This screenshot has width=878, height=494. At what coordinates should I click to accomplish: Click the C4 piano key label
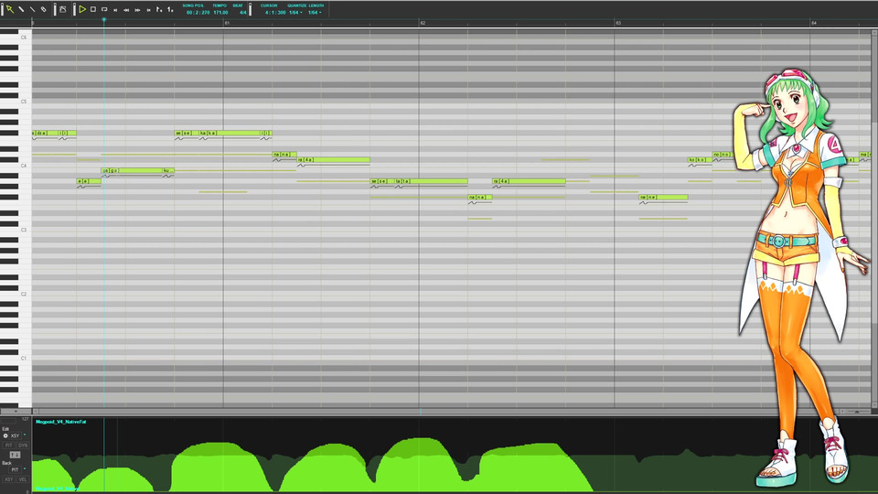pos(24,166)
